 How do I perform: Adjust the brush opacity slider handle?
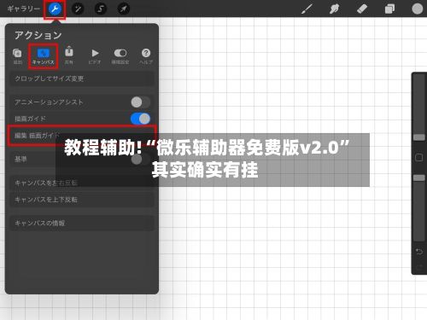pos(419,177)
